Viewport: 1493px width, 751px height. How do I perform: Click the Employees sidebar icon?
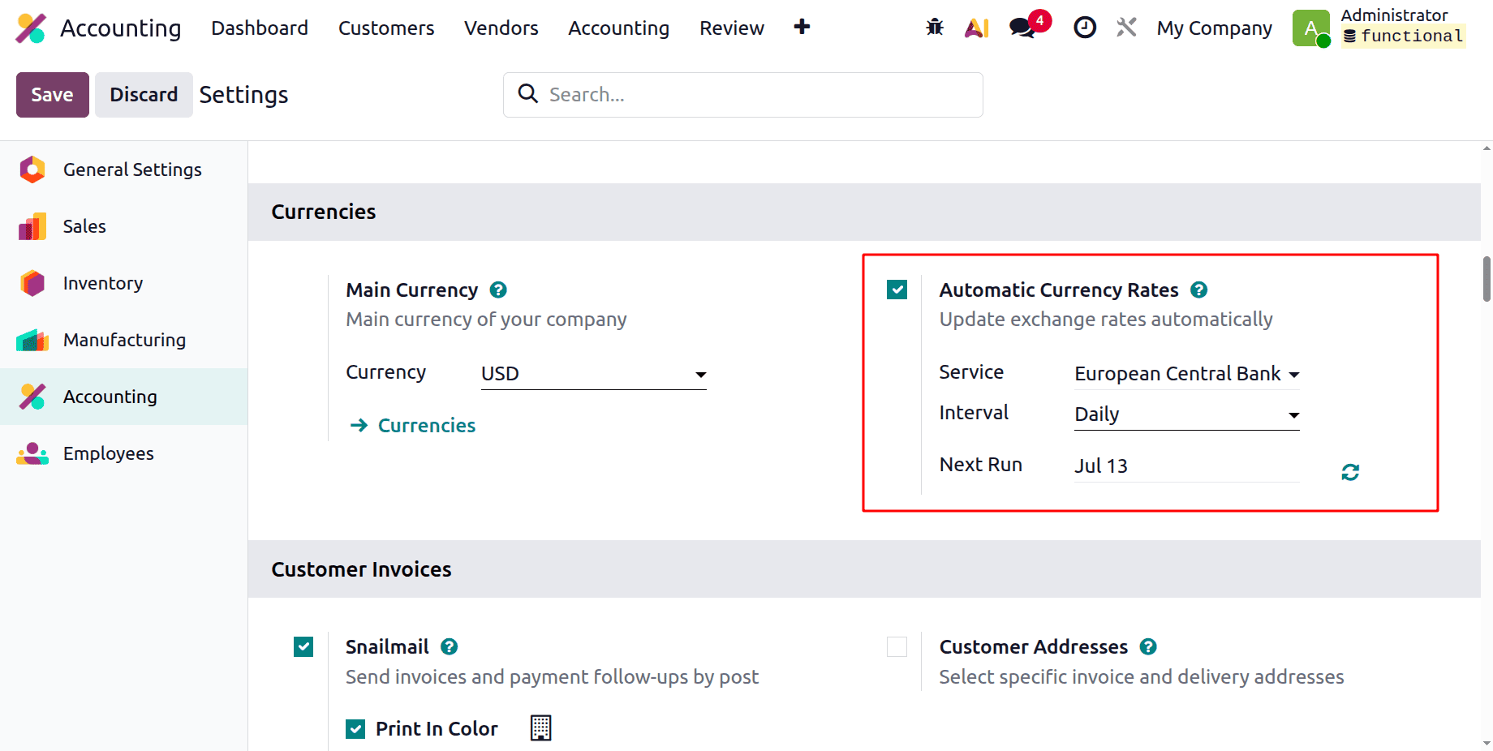pyautogui.click(x=32, y=453)
